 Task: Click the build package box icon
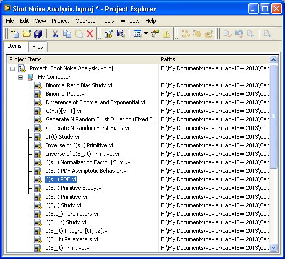click(197, 34)
